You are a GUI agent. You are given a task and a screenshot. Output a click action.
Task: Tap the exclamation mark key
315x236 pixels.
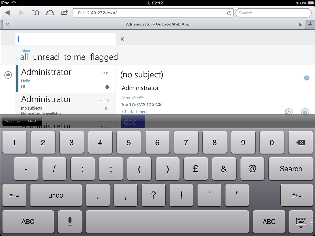pyautogui.click(x=181, y=195)
